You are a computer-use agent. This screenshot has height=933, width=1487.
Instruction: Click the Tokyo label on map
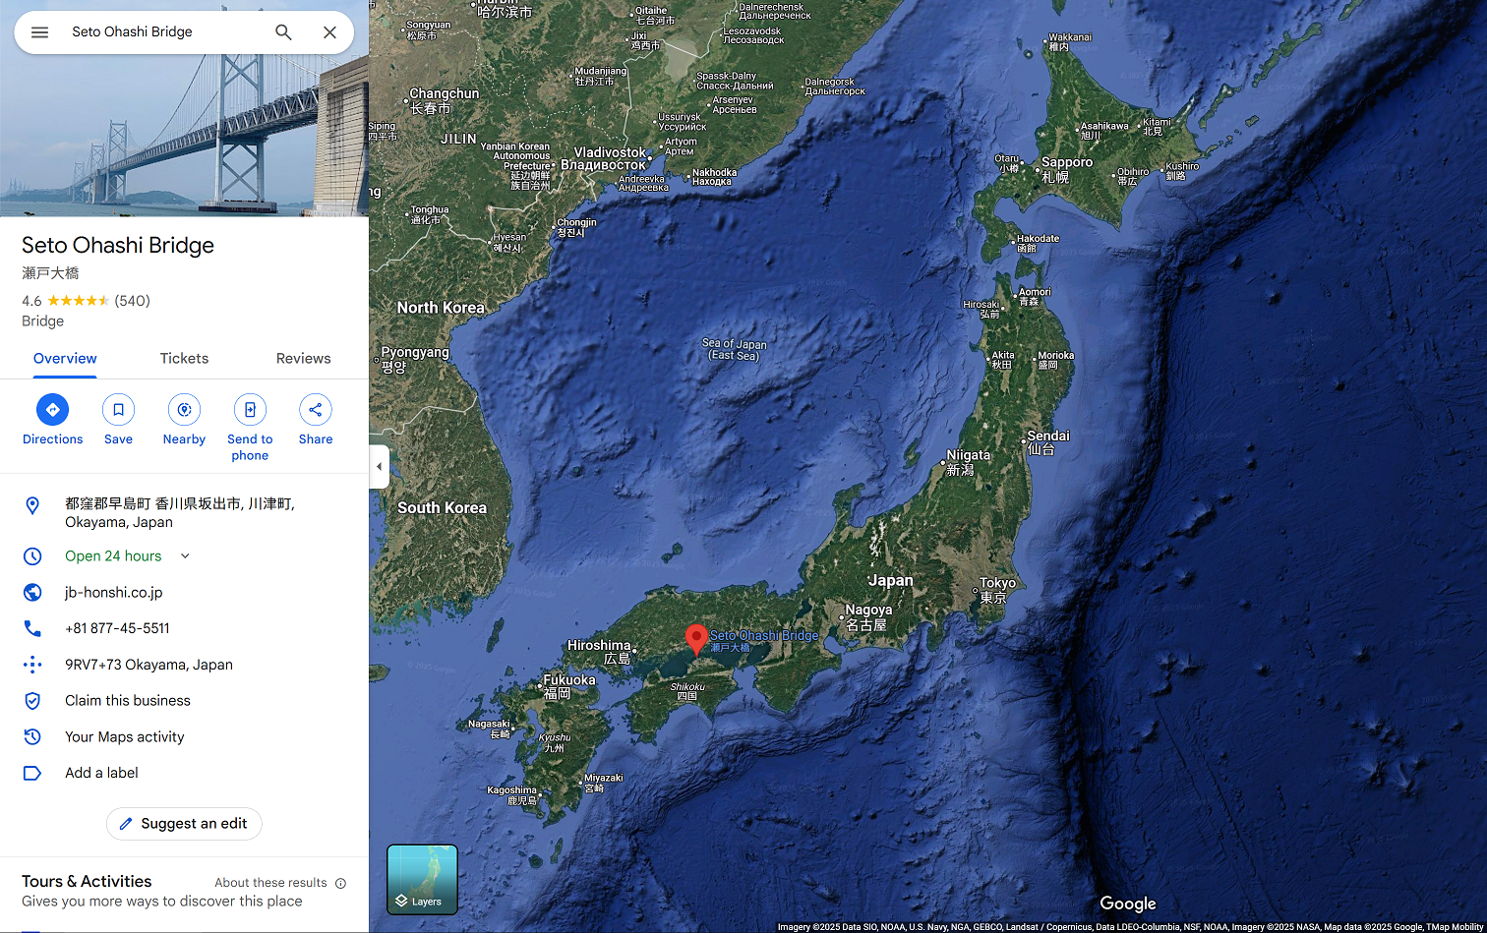996,590
